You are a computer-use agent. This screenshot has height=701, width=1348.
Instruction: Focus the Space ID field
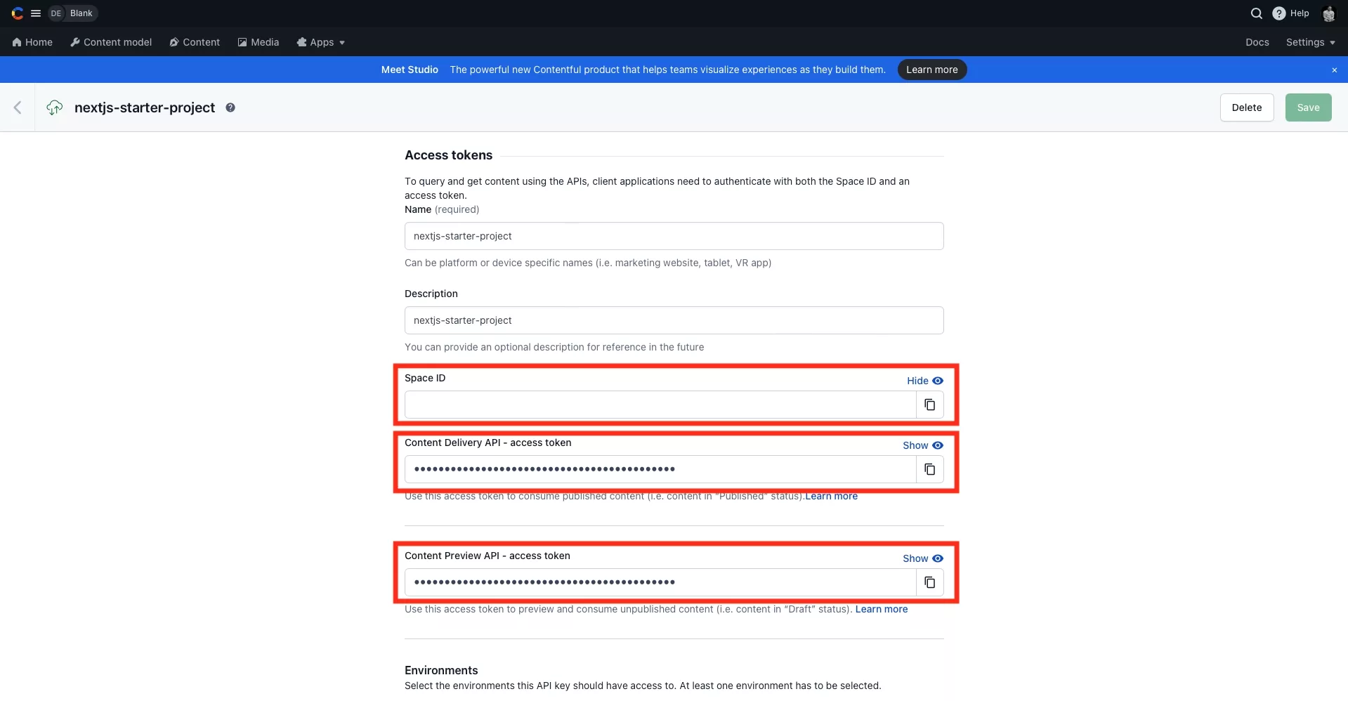[x=660, y=405]
